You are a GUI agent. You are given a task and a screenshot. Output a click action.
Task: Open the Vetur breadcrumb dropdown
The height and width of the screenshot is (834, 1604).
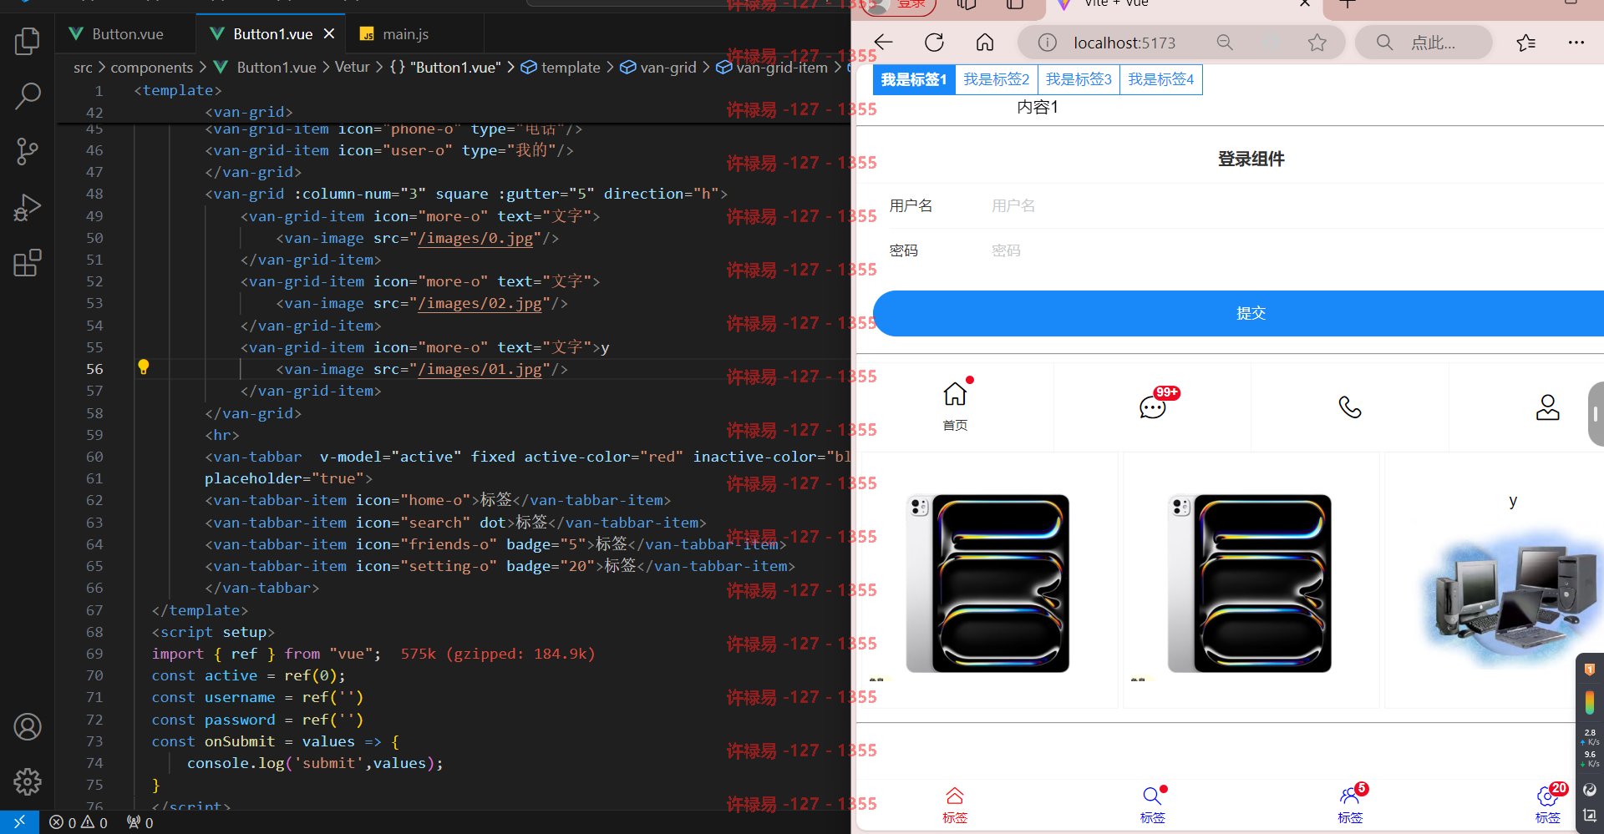pyautogui.click(x=352, y=68)
